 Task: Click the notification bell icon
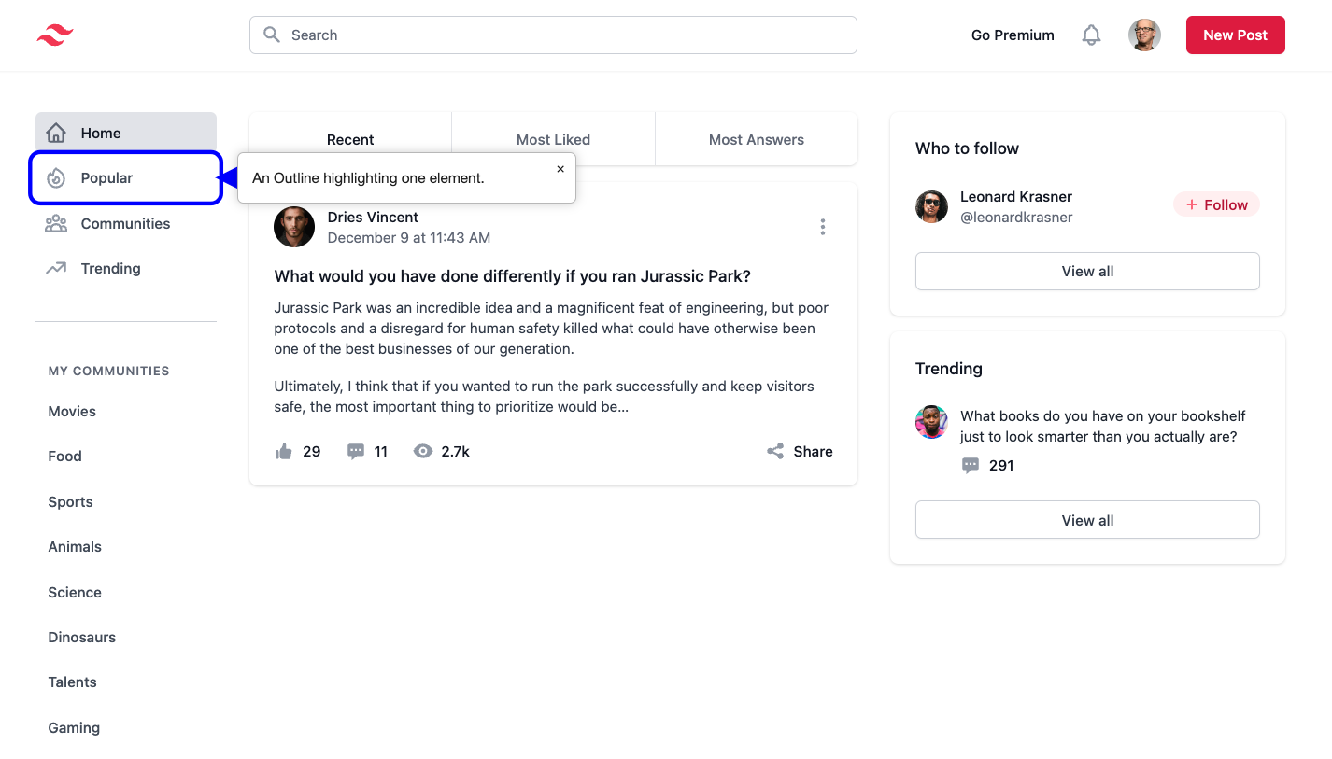[x=1091, y=35]
